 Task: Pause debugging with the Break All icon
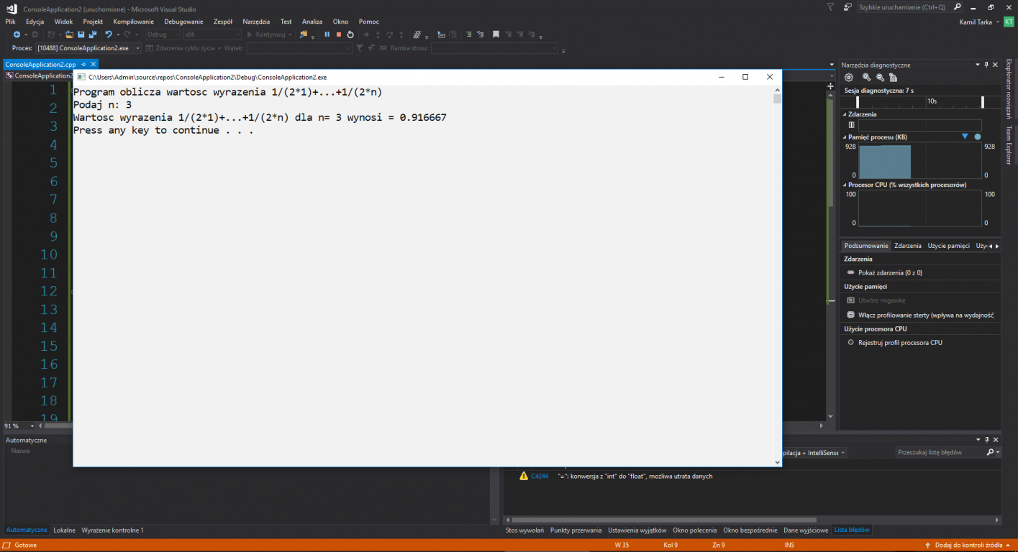327,34
